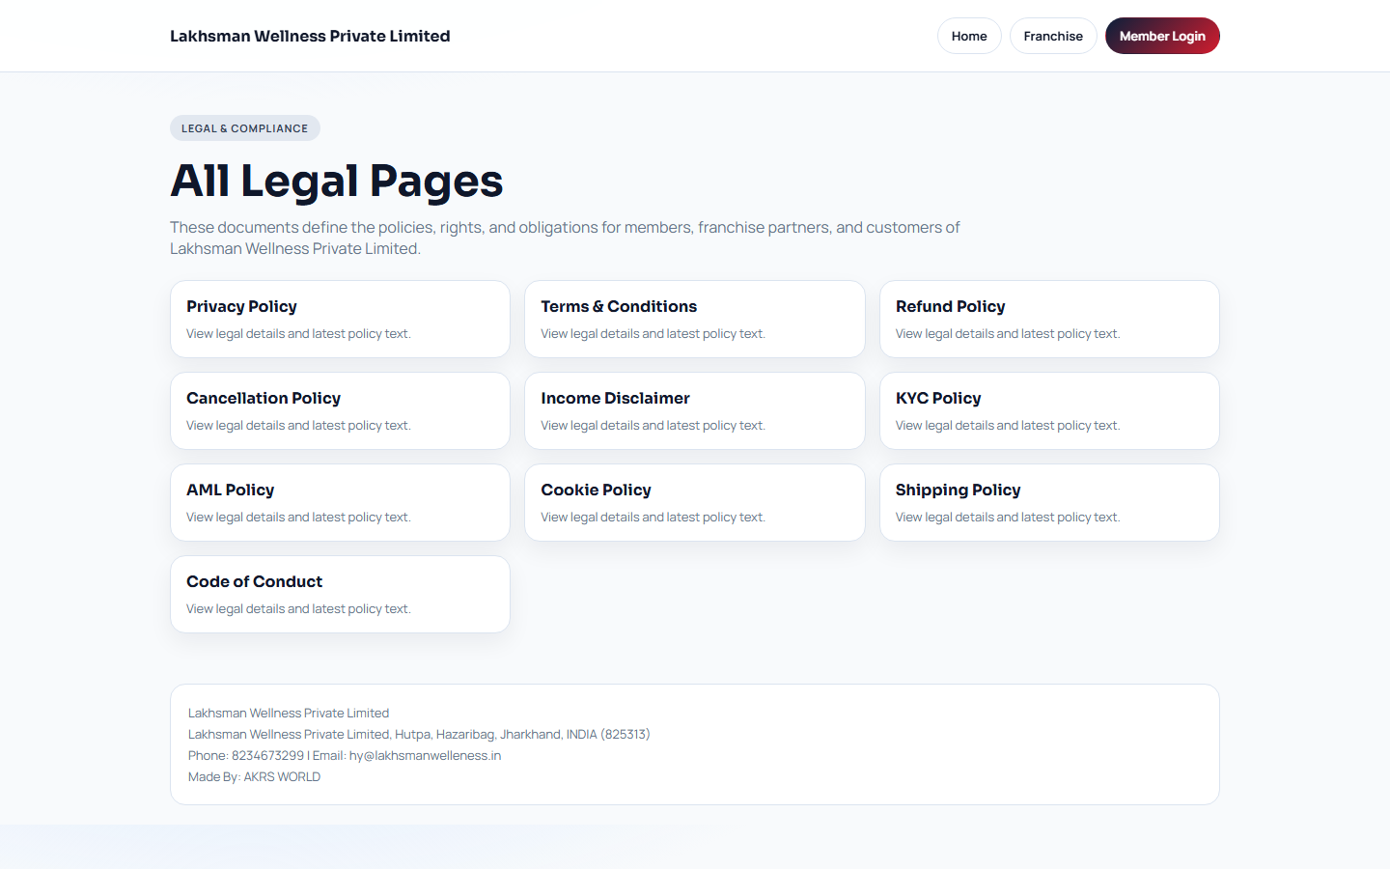
Task: Click the All Legal Pages heading
Action: [x=336, y=181]
